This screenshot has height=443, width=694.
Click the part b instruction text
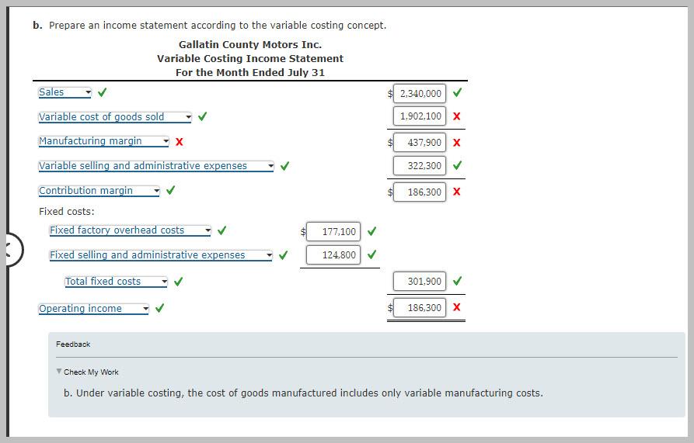pyautogui.click(x=218, y=26)
